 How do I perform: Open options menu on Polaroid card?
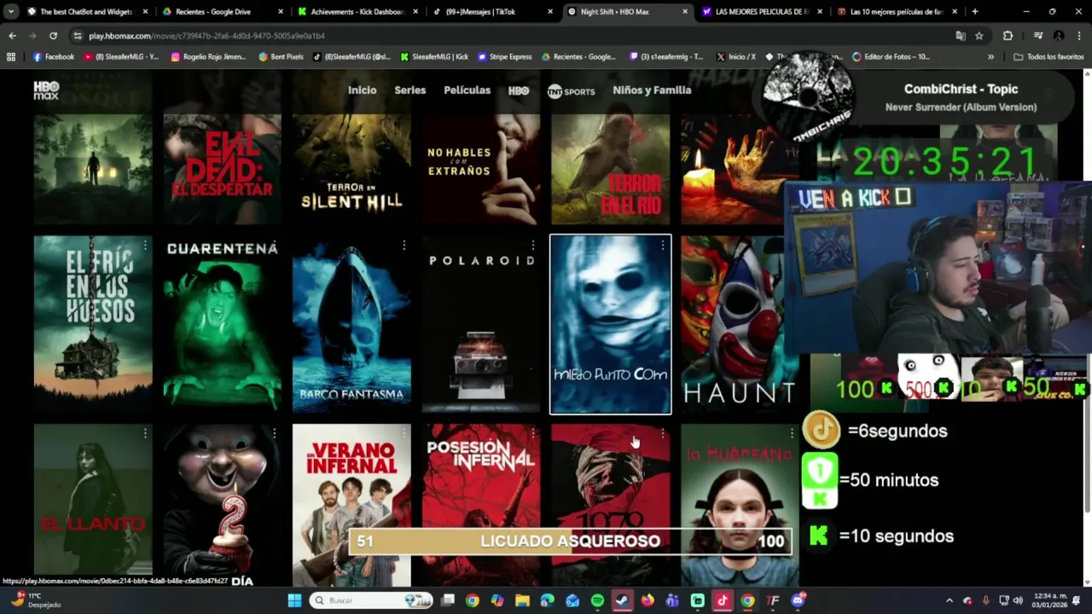pyautogui.click(x=533, y=246)
